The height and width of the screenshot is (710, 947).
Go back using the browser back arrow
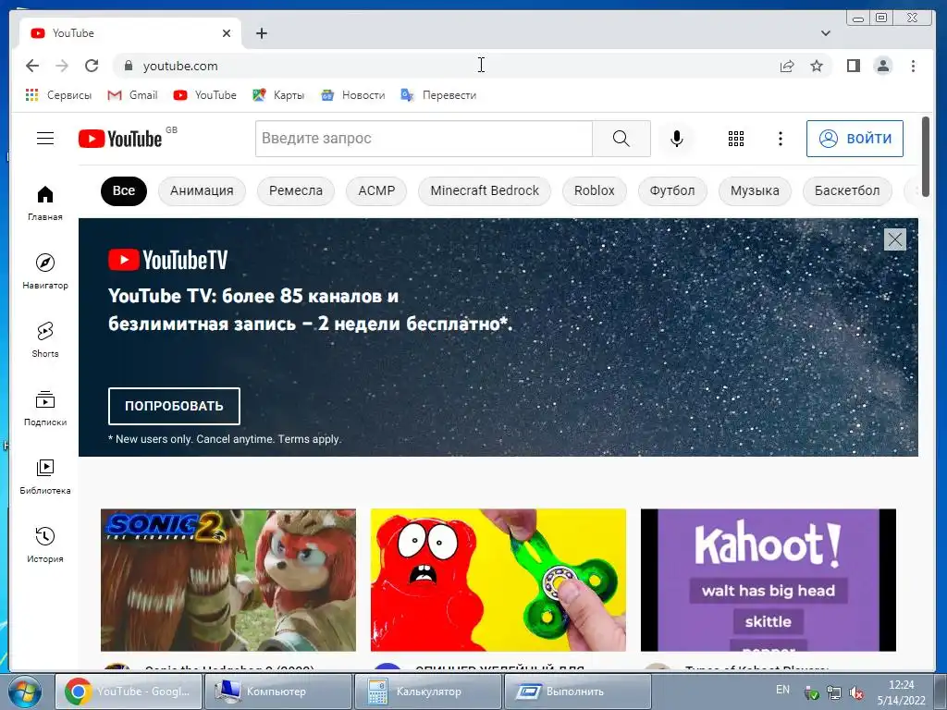tap(32, 66)
